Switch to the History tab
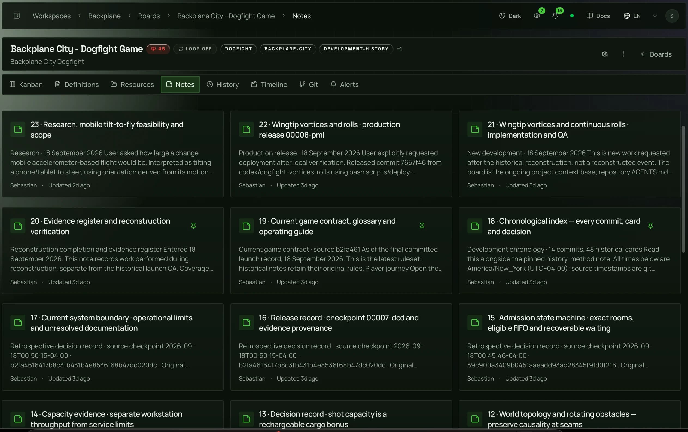Viewport: 688px width, 432px height. point(223,84)
